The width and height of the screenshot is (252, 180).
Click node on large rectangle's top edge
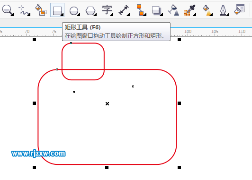click(57, 69)
